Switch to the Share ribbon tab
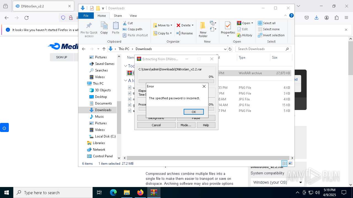Screen dimensions: 353x198 tap(118, 16)
